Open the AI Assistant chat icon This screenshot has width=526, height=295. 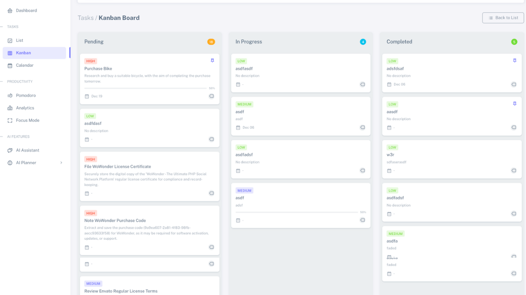point(10,150)
